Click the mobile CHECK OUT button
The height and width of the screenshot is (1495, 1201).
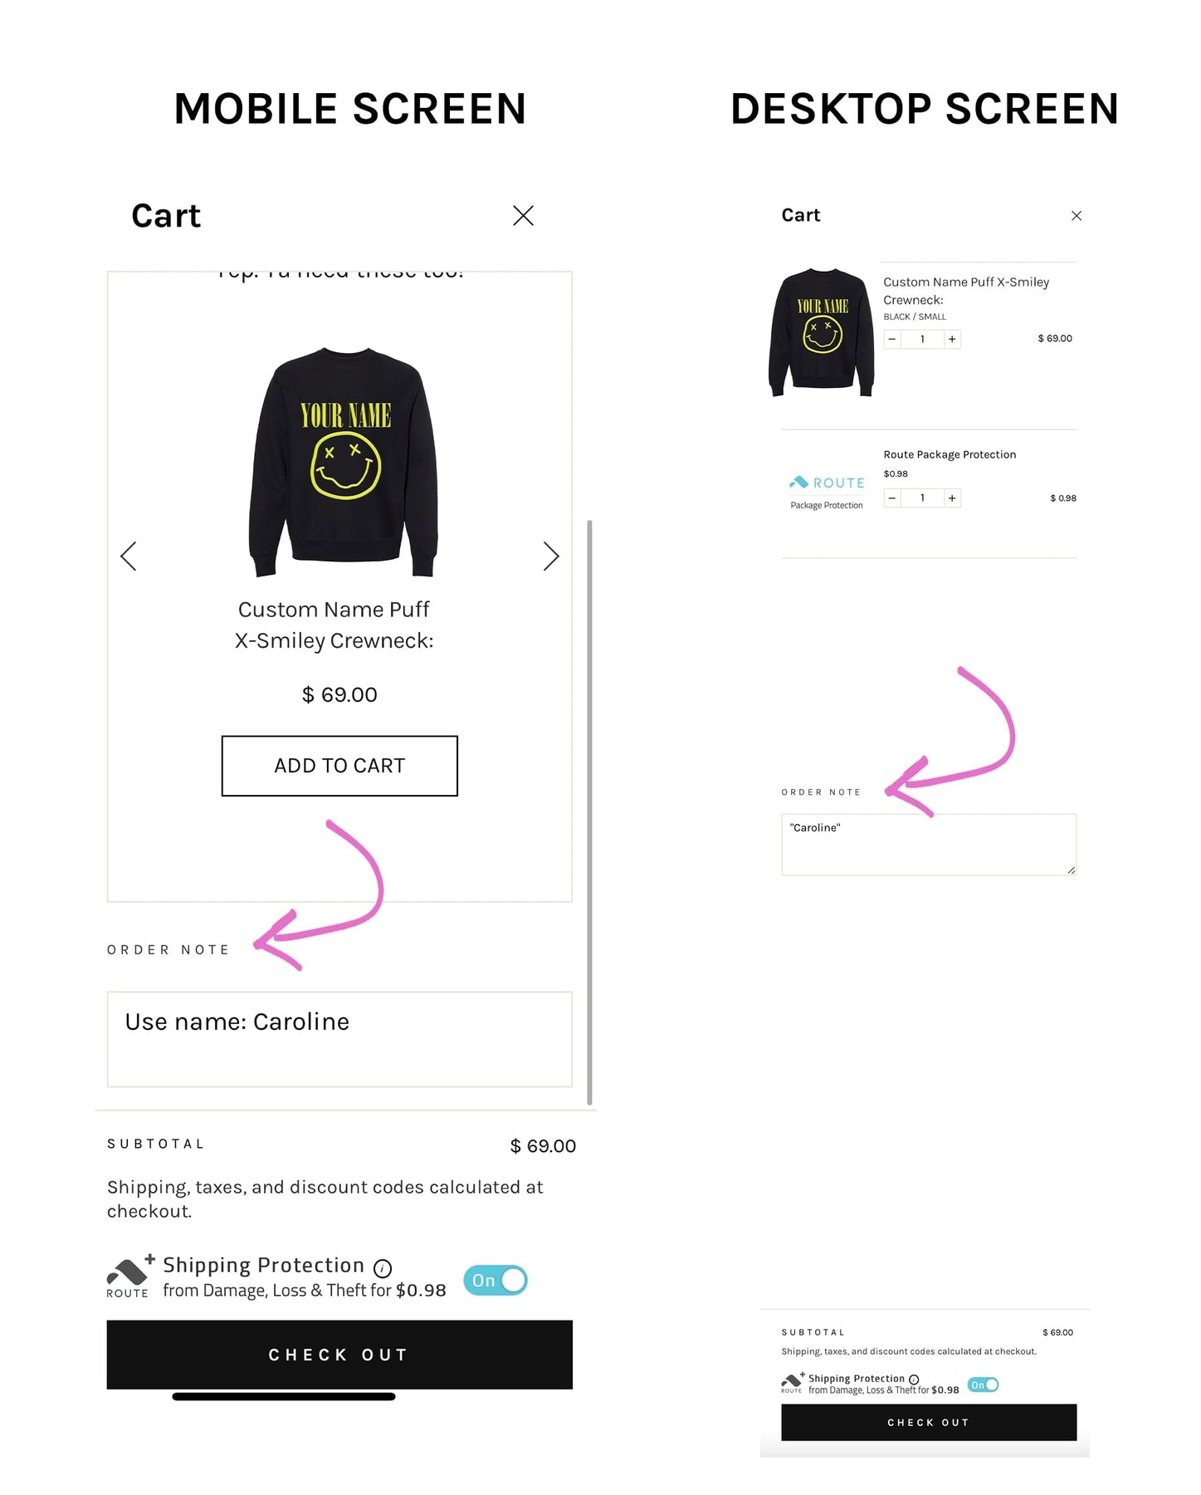[x=339, y=1355]
